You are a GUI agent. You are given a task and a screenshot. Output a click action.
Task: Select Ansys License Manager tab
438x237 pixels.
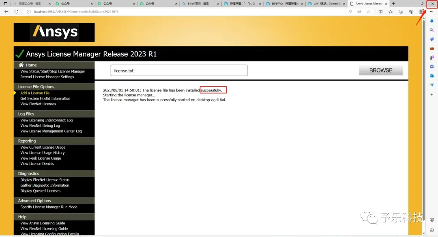click(368, 4)
